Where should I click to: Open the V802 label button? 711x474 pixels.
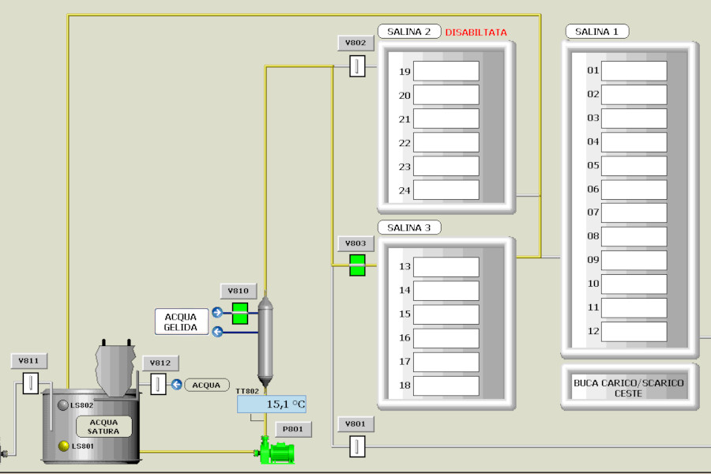point(355,43)
